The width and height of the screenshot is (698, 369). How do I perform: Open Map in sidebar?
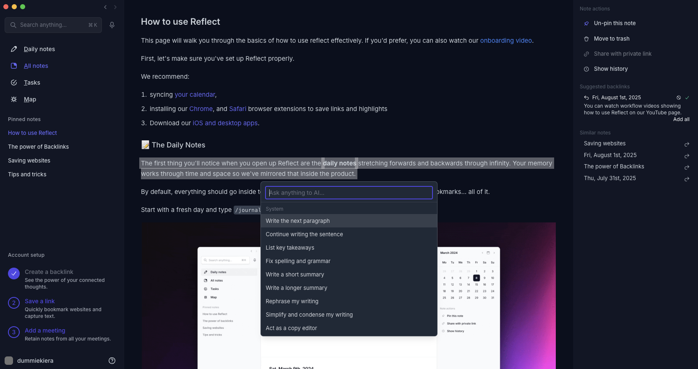[x=30, y=99]
